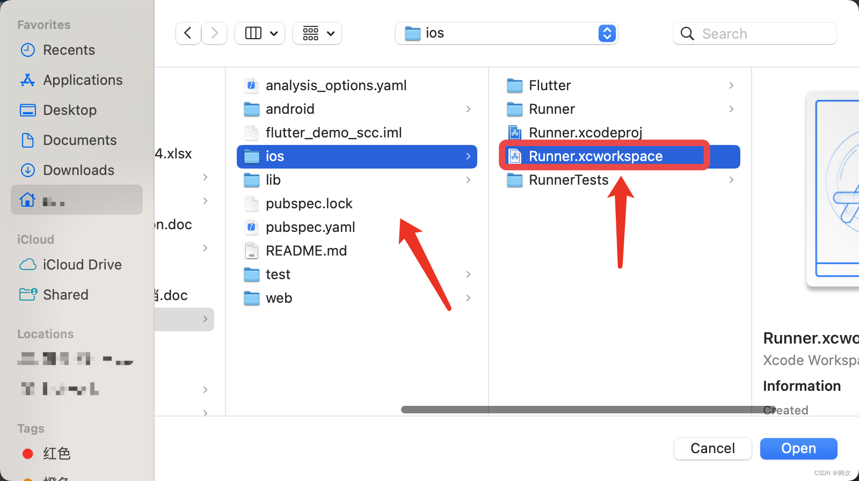The image size is (859, 481).
Task: Open iCloud Drive in the sidebar
Action: click(77, 265)
